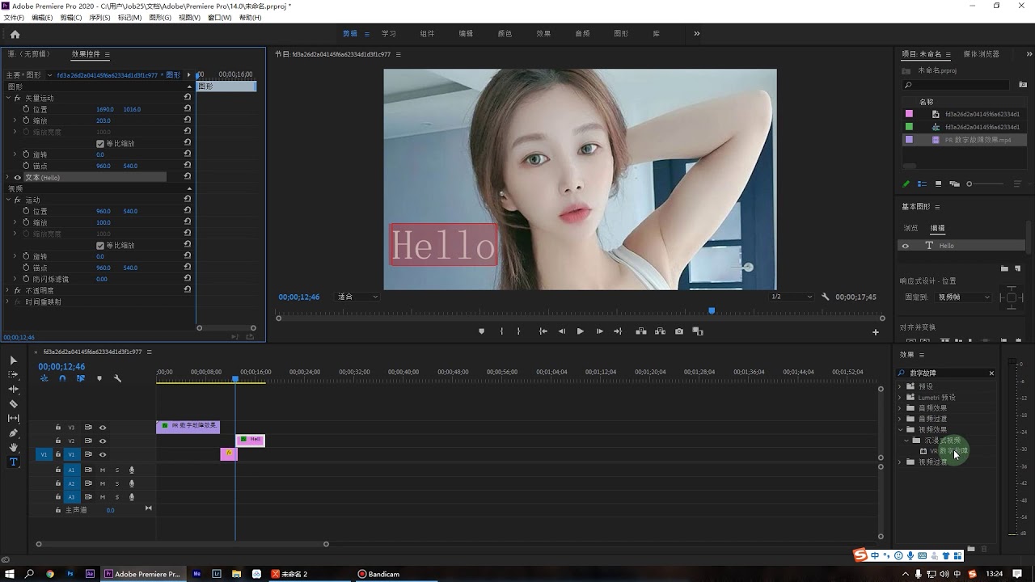Toggle visibility of text (Hello) effect
The height and width of the screenshot is (582, 1035).
[17, 178]
